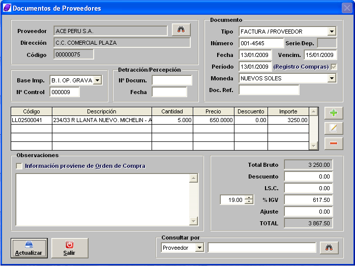The height and width of the screenshot is (266, 355).
Task: Click the Importe column header
Action: [x=288, y=111]
